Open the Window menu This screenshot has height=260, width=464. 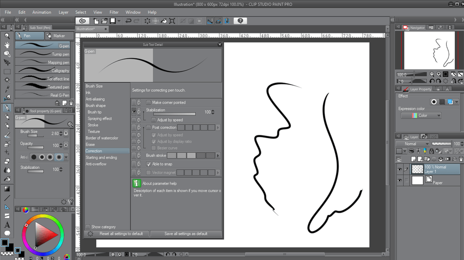(133, 12)
